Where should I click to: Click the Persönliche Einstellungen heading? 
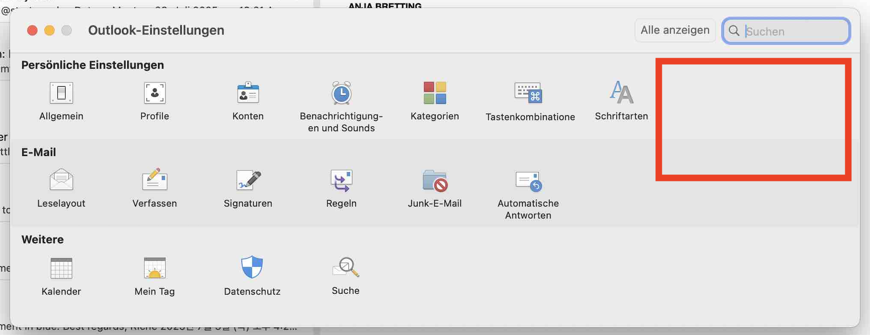coord(93,65)
